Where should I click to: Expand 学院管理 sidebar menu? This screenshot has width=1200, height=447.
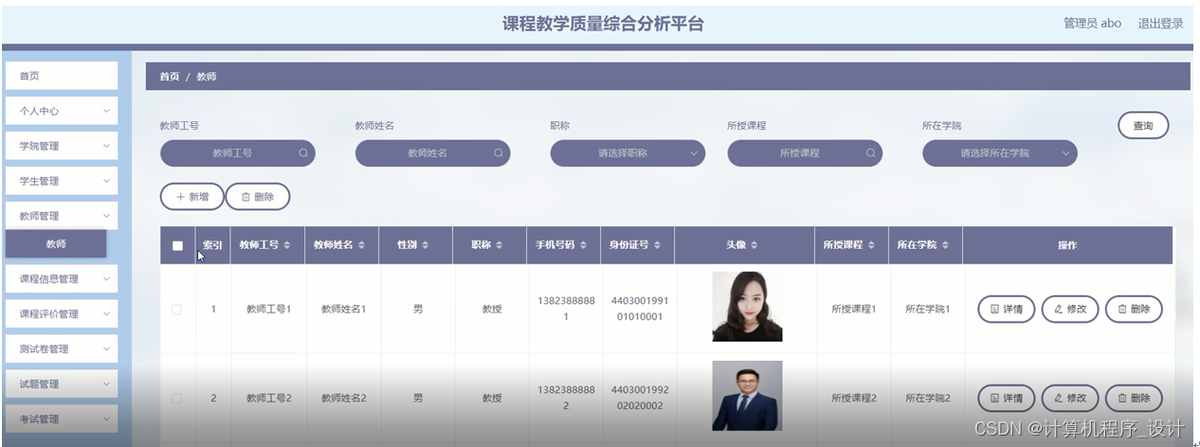62,146
